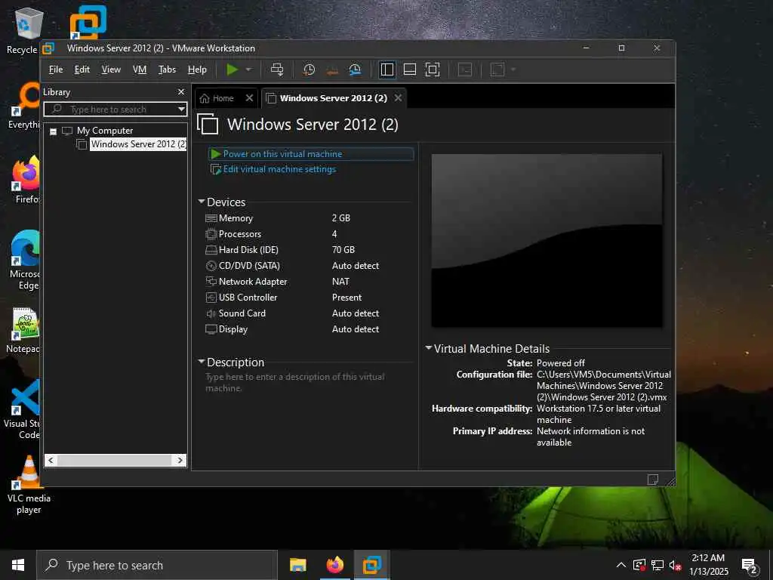This screenshot has width=773, height=580.
Task: Open the power options dropdown arrow beside play button
Action: coord(249,69)
